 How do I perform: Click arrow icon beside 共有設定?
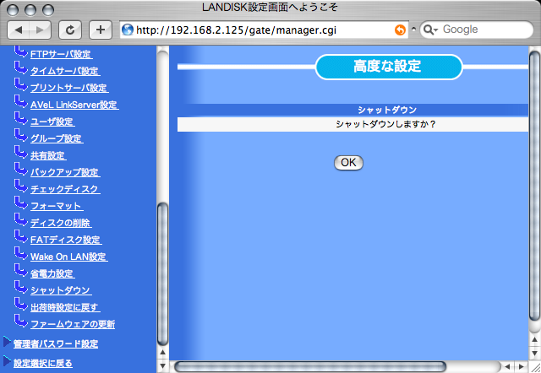20,152
